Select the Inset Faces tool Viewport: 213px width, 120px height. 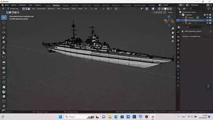click(4, 68)
